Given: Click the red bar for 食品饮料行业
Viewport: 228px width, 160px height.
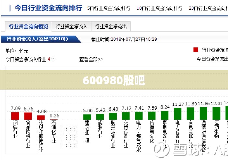Looking at the screenshot, I should coord(28,116).
